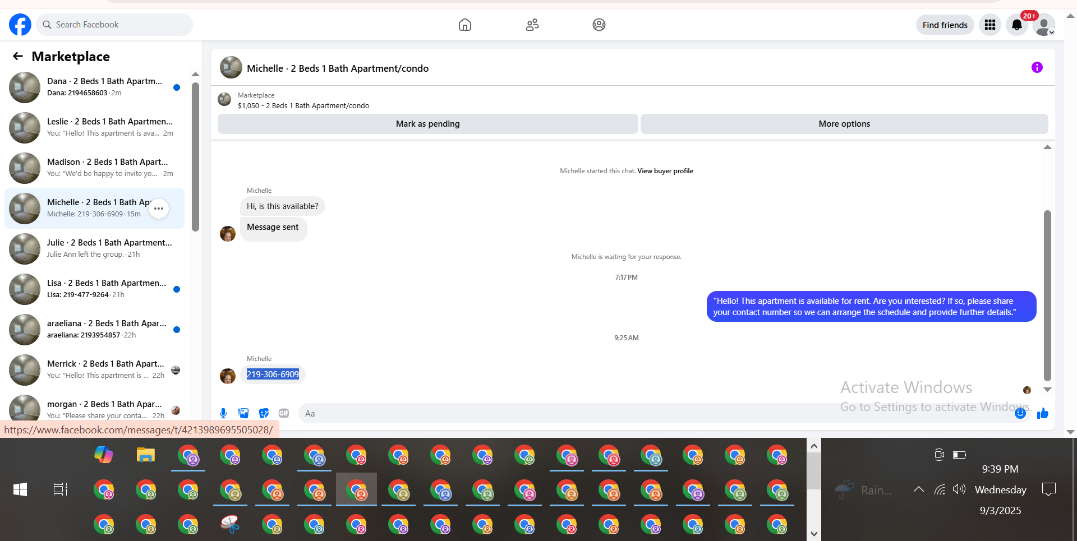Click the Meet Now tray icon
Viewport: 1077px width, 541px height.
tap(940, 455)
